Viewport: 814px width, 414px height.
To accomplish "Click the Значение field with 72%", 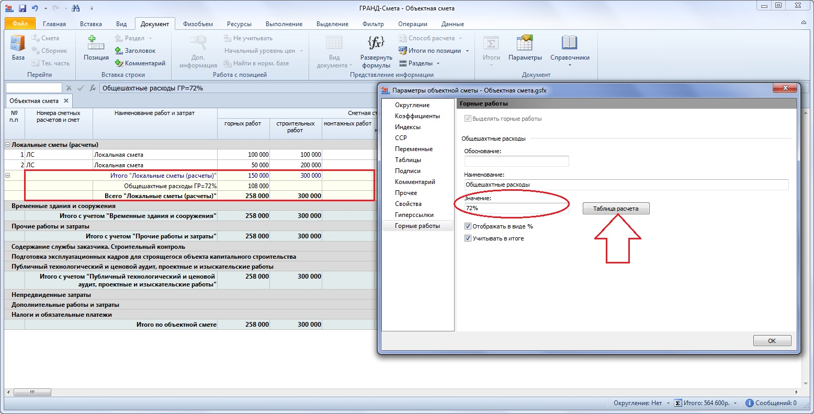I will [516, 208].
